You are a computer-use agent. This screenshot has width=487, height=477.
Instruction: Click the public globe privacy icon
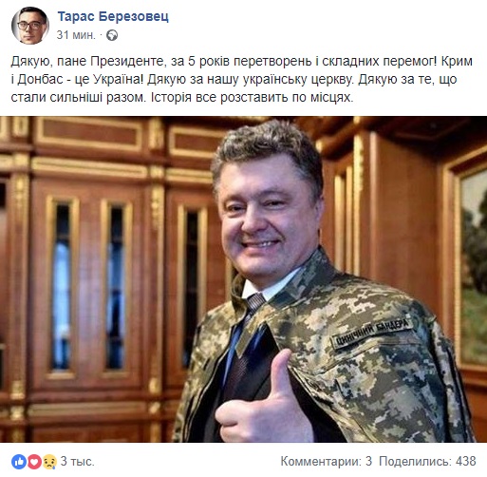(x=112, y=35)
